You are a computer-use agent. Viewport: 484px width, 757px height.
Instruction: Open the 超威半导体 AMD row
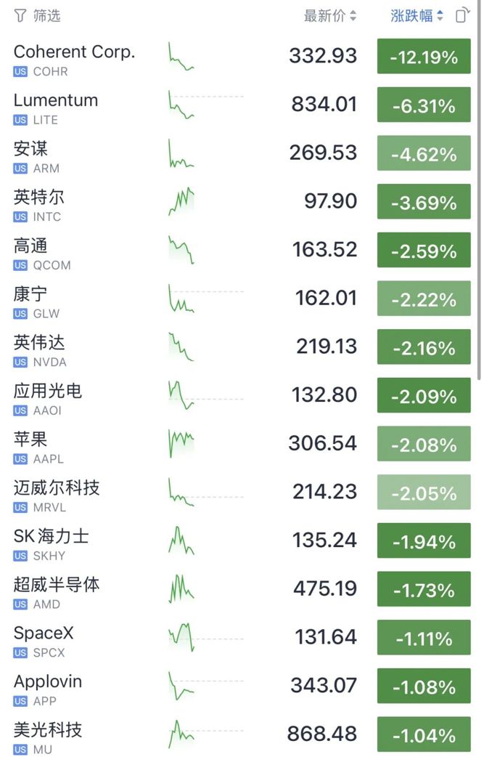242,591
